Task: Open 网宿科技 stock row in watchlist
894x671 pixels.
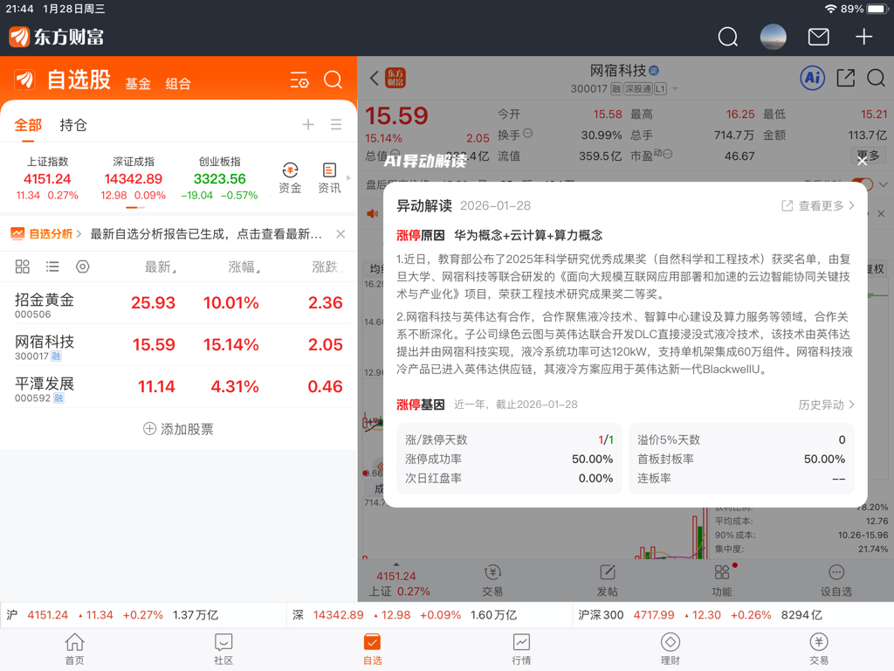Action: coord(178,344)
